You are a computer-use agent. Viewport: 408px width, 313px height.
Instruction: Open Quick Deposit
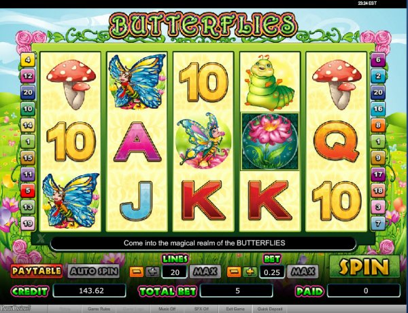(x=270, y=309)
